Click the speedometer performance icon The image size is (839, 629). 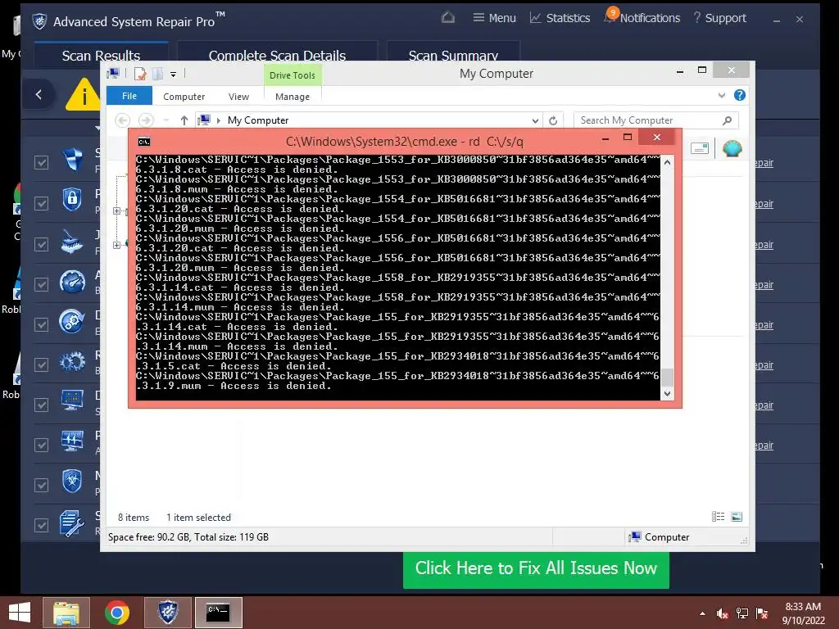(x=72, y=282)
